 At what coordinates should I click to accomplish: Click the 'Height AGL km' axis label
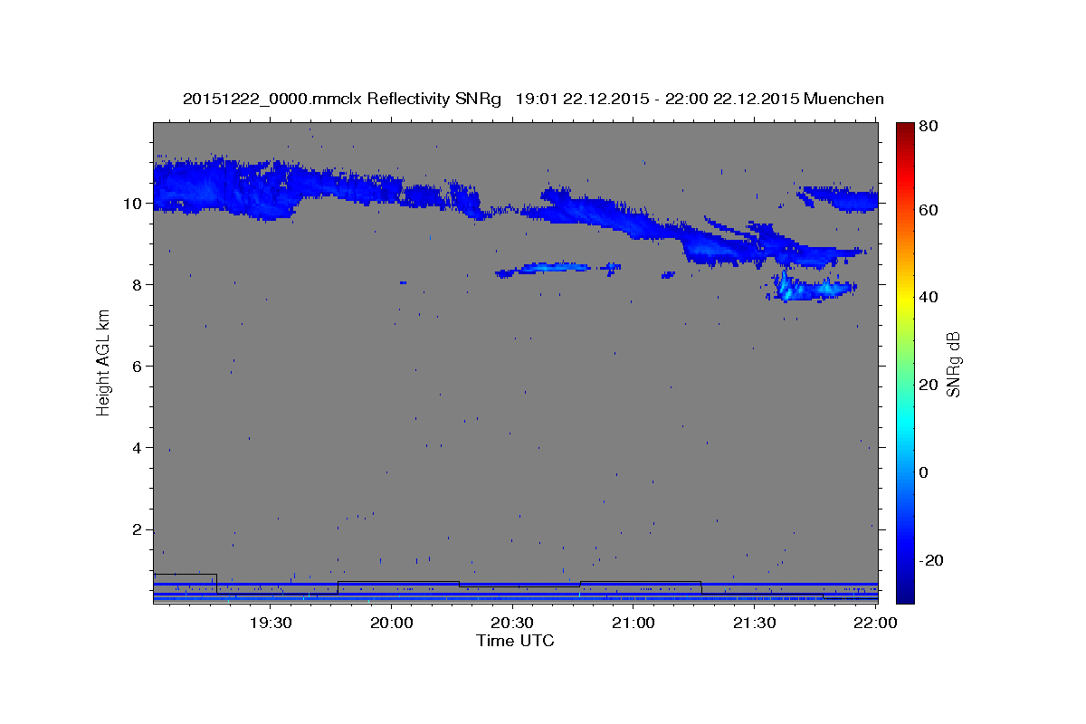(104, 362)
